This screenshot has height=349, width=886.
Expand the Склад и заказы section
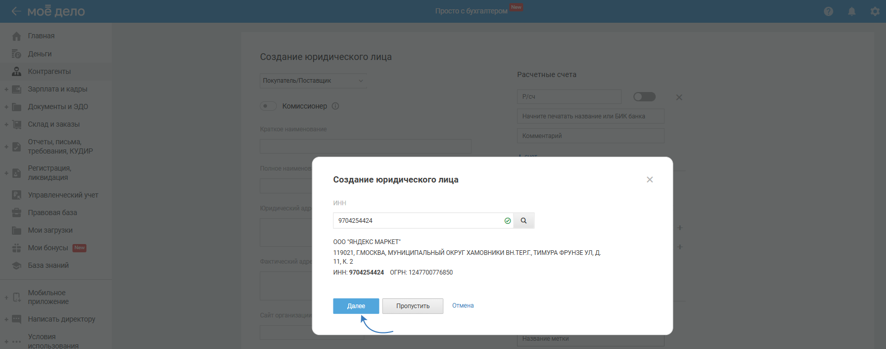tap(6, 125)
